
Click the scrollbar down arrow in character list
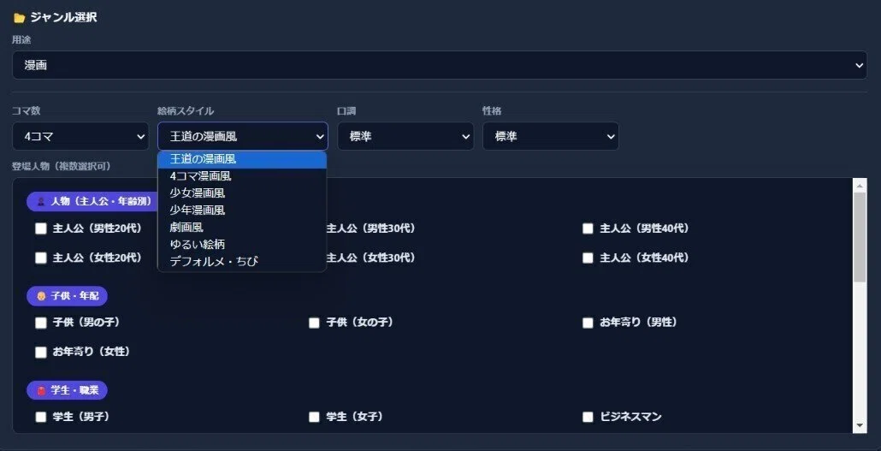pos(860,425)
